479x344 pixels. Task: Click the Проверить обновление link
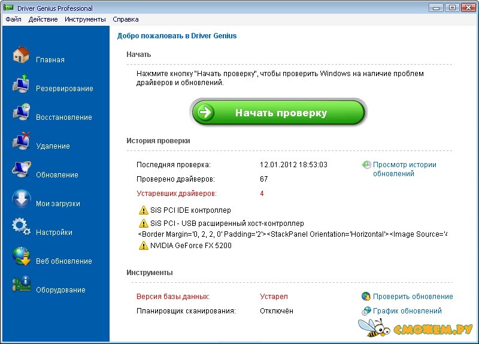pos(413,296)
